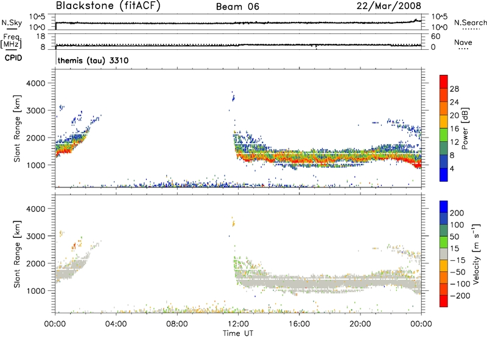This screenshot has height=337, width=487.
Task: Click the '16:00' time axis tick
Action: pyautogui.click(x=299, y=324)
